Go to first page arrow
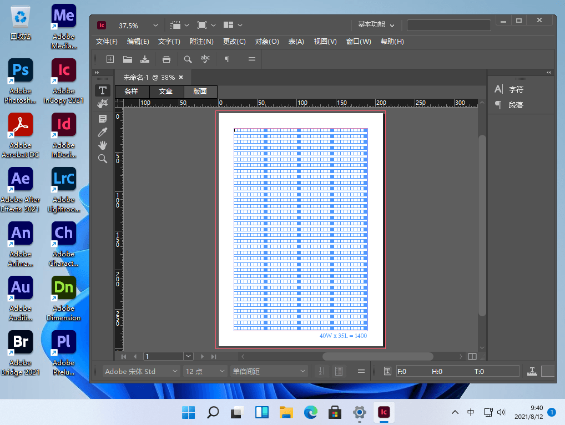 pos(124,356)
